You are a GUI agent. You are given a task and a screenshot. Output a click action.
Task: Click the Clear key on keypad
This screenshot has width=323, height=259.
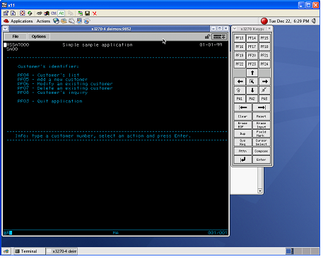pos(242,116)
